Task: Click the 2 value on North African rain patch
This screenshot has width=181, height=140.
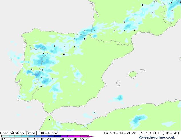Action: point(140,119)
